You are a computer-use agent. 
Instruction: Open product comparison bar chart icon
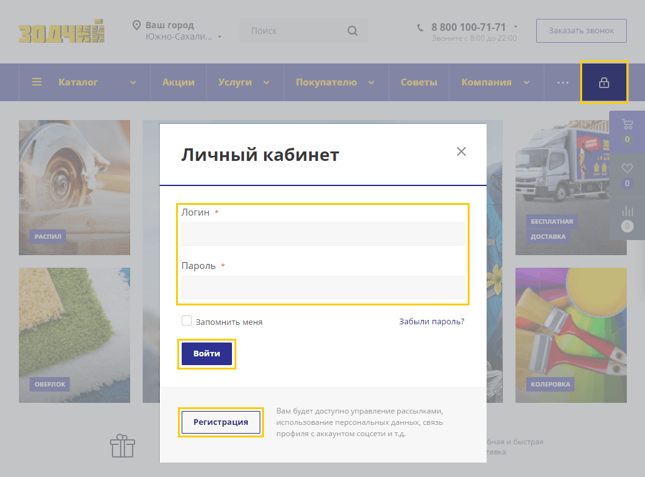(627, 212)
